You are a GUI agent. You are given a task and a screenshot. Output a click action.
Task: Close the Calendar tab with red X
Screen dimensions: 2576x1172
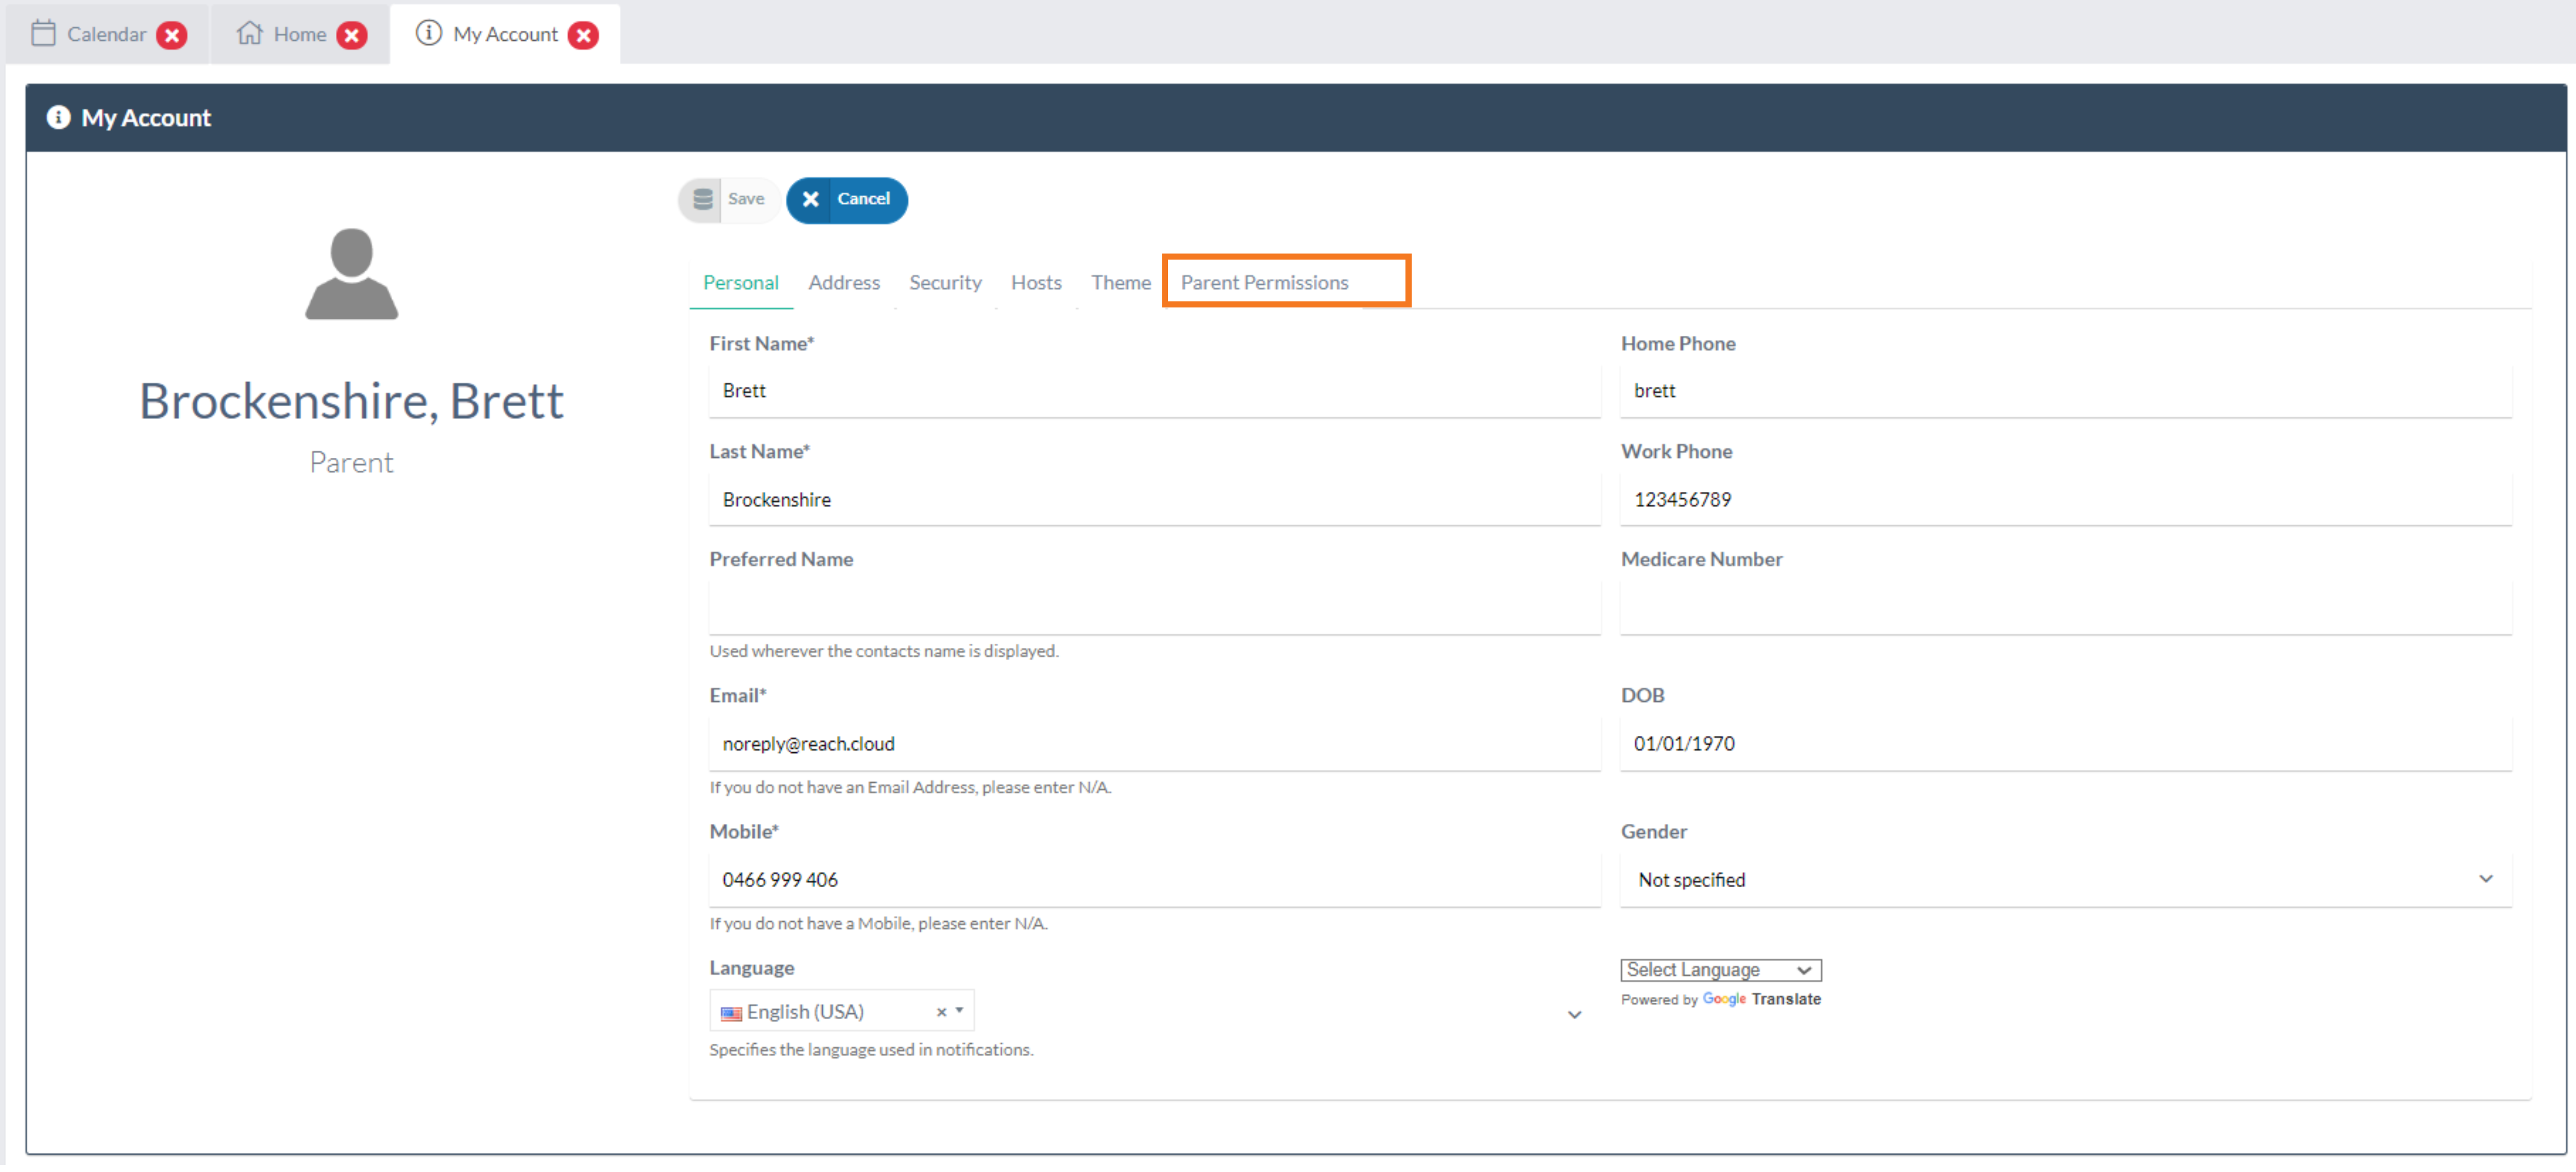[x=172, y=35]
